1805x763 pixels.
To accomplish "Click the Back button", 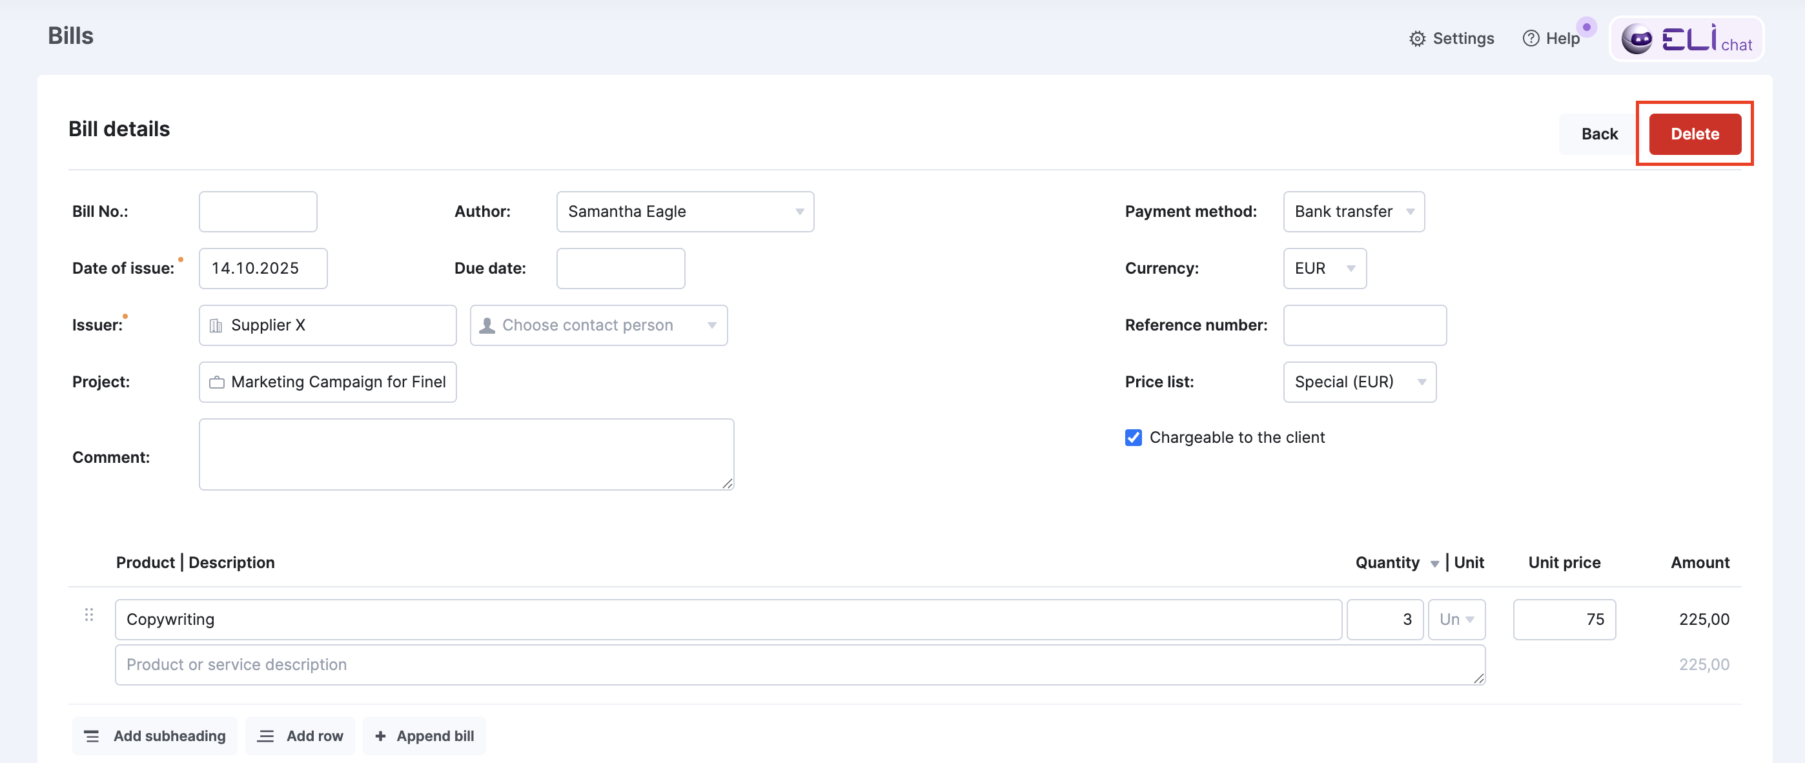I will (1599, 134).
